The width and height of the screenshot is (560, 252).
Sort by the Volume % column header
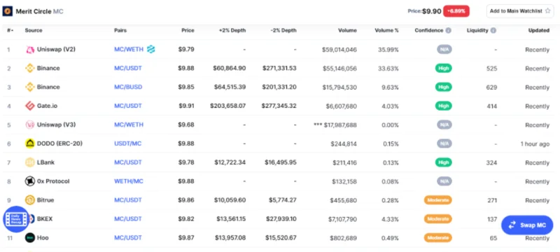click(x=387, y=31)
